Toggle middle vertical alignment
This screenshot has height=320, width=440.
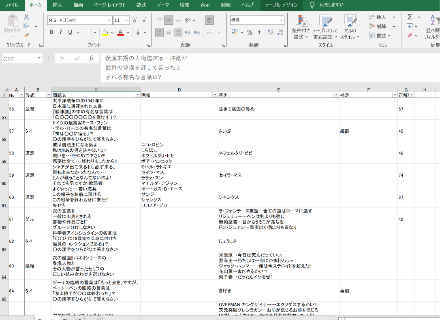coord(169,20)
